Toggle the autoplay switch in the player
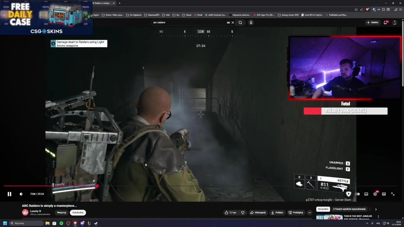404x227 pixels. pyautogui.click(x=358, y=194)
